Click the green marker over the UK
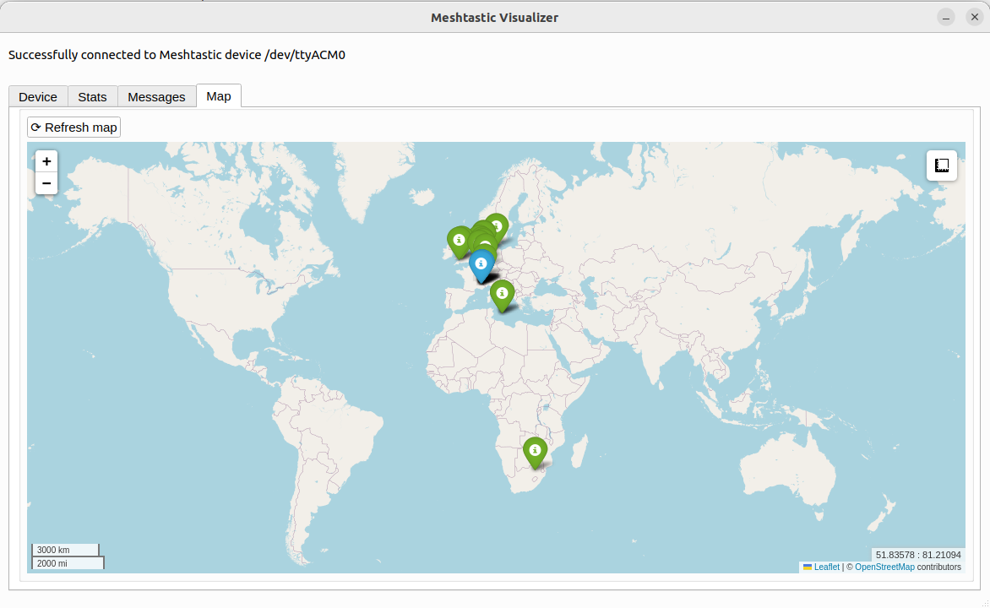Image resolution: width=990 pixels, height=608 pixels. [x=459, y=243]
